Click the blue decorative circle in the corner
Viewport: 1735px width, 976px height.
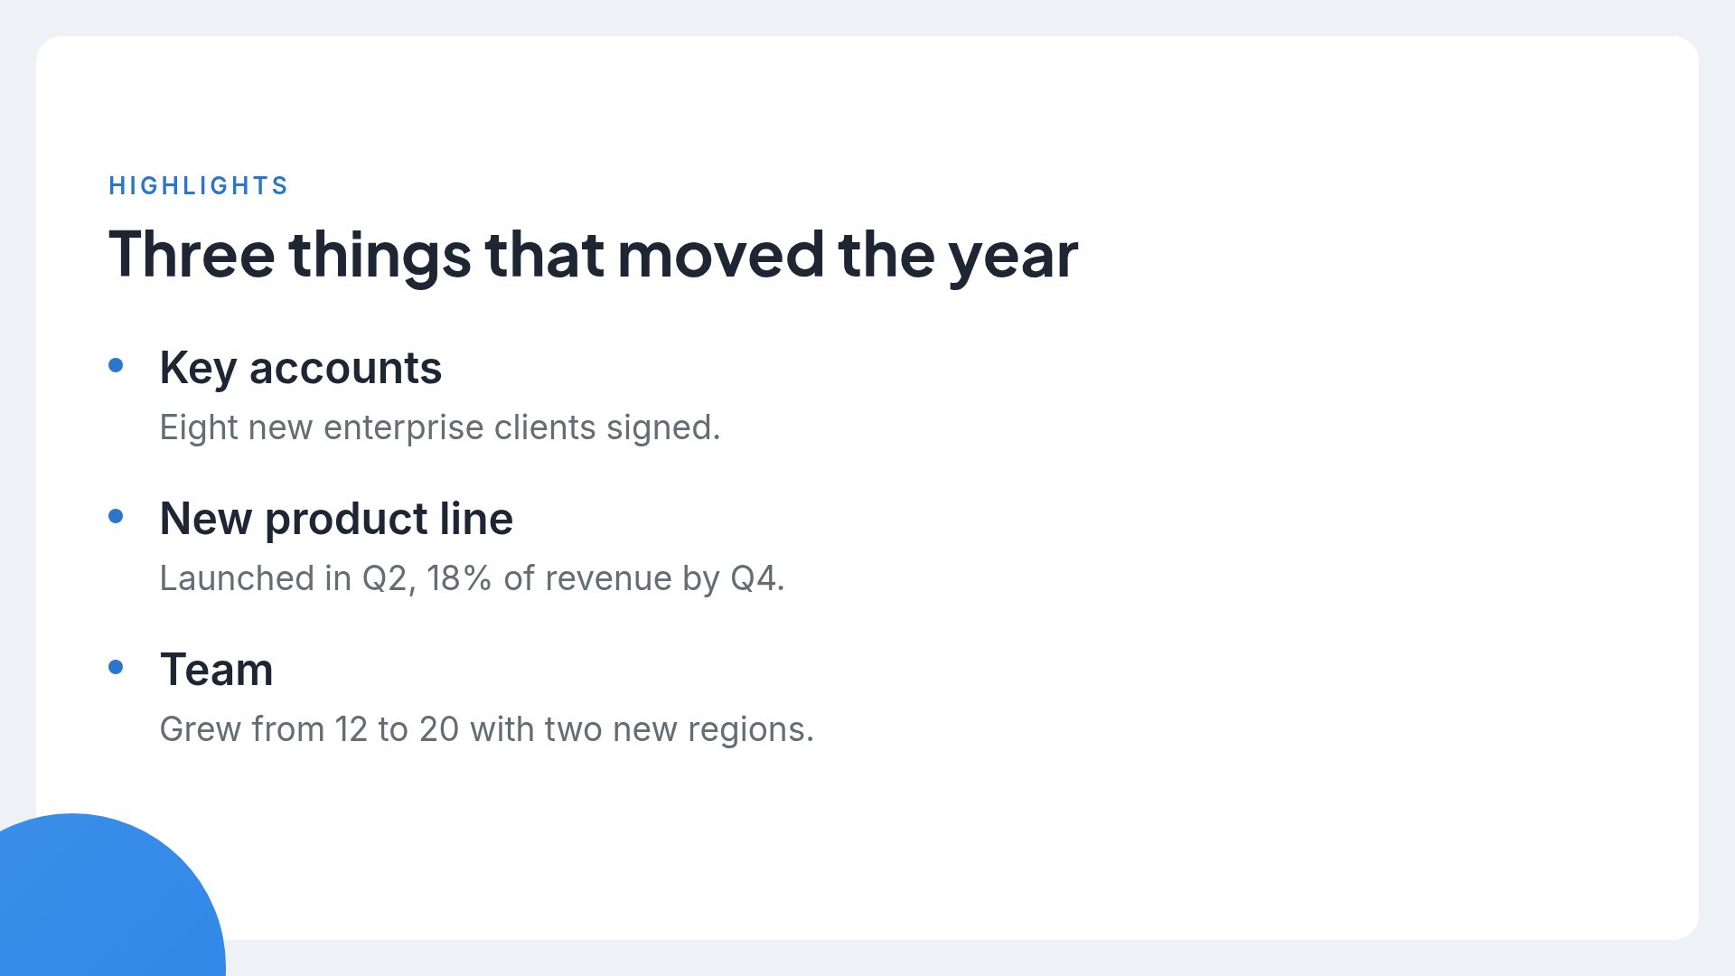(99, 904)
